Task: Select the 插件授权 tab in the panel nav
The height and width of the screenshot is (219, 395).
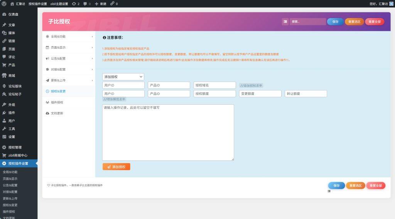Action: click(69, 102)
